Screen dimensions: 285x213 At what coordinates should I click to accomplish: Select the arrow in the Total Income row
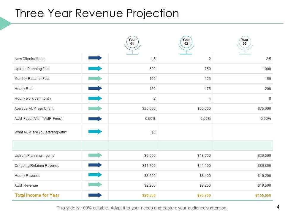(x=95, y=195)
